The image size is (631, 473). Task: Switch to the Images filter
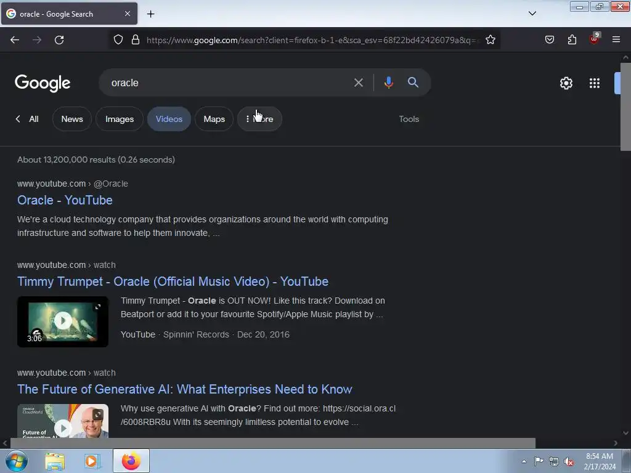click(x=120, y=119)
